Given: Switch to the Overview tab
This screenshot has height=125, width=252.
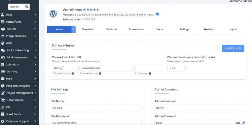Looking at the screenshot, I should click(88, 29).
